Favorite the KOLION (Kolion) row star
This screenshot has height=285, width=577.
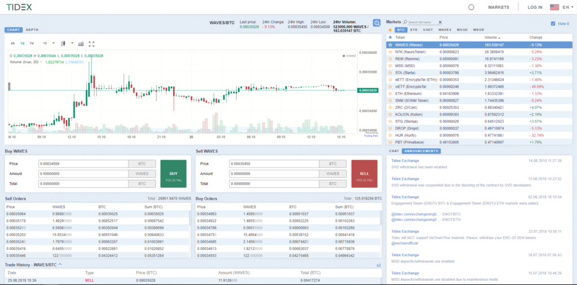[390, 115]
